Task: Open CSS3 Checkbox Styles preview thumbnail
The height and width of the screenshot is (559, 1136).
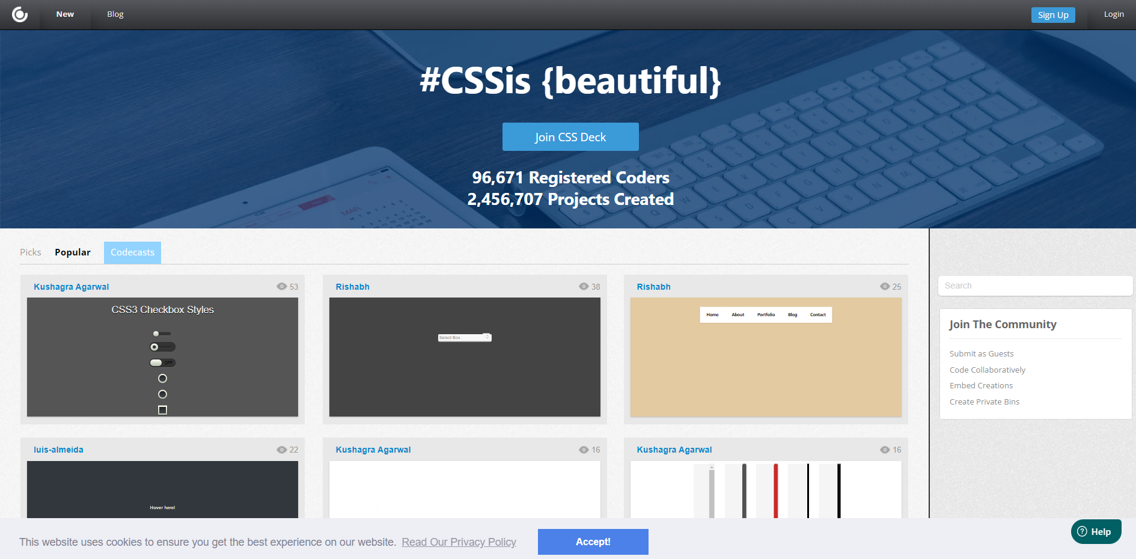Action: tap(162, 357)
